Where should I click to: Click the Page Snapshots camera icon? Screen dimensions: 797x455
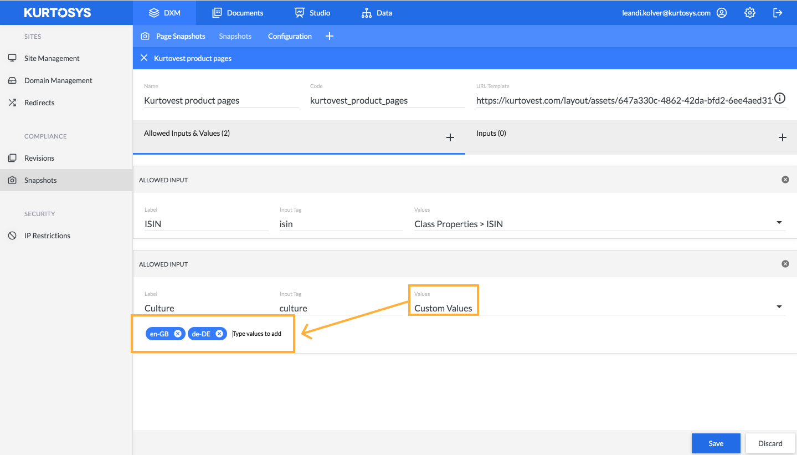pyautogui.click(x=145, y=36)
